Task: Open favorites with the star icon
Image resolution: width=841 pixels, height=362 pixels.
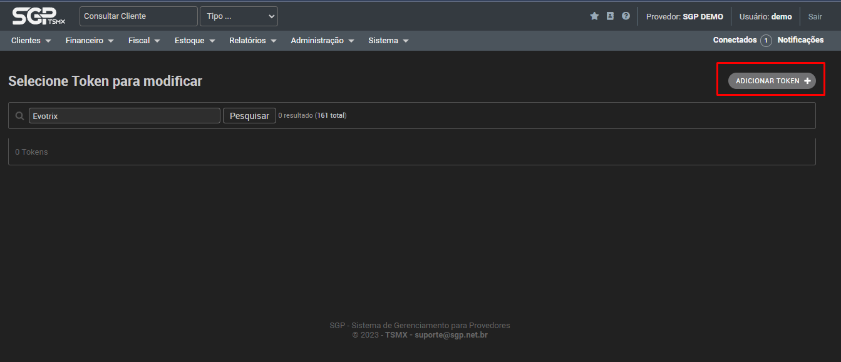Action: 594,16
